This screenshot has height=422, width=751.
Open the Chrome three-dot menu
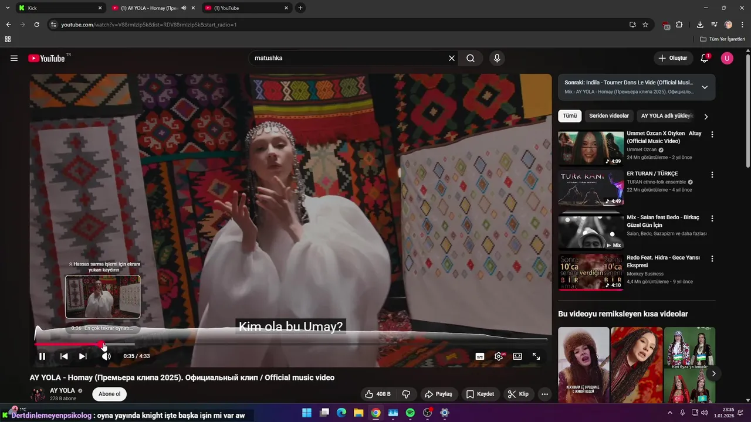tap(743, 25)
